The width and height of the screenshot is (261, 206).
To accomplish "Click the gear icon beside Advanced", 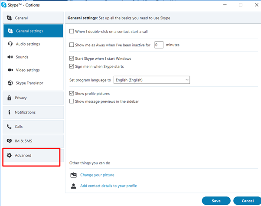I will pyautogui.click(x=9, y=155).
